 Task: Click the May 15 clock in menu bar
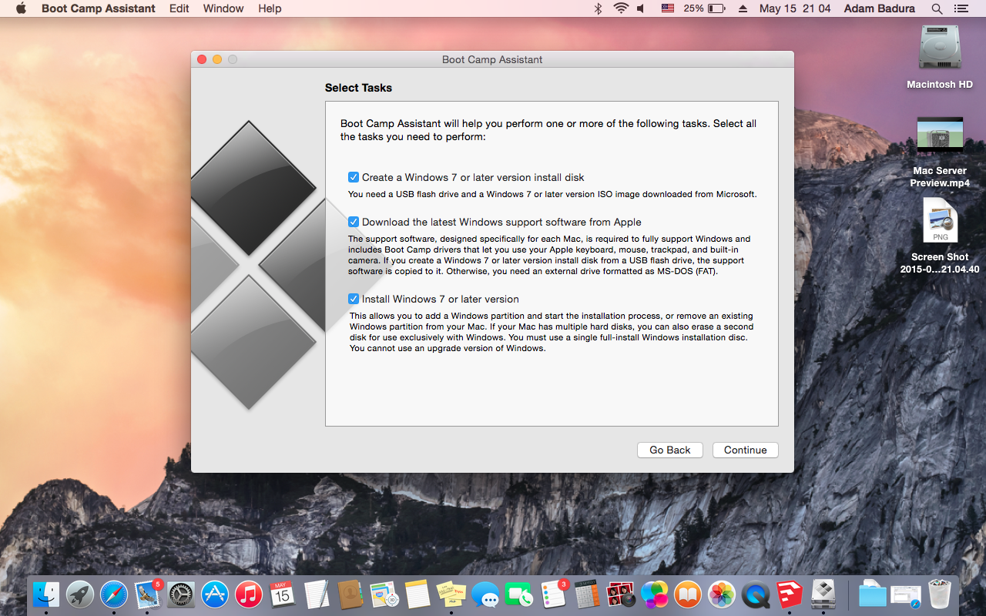(x=795, y=8)
